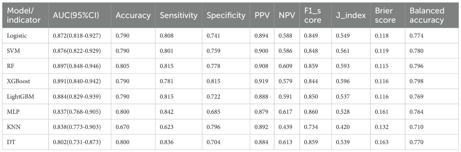The height and width of the screenshot is (152, 461).
Task: Click the Specificity column header
Action: 226,15
